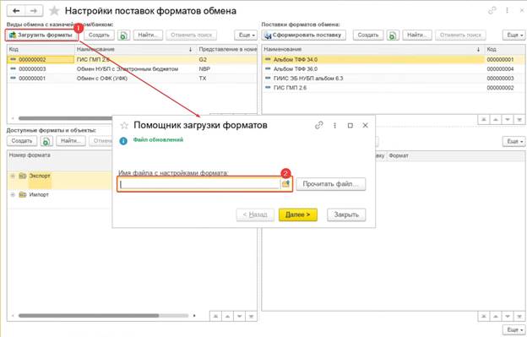527x337 pixels.
Task: Go forward with the right arrow button
Action: pos(34,11)
